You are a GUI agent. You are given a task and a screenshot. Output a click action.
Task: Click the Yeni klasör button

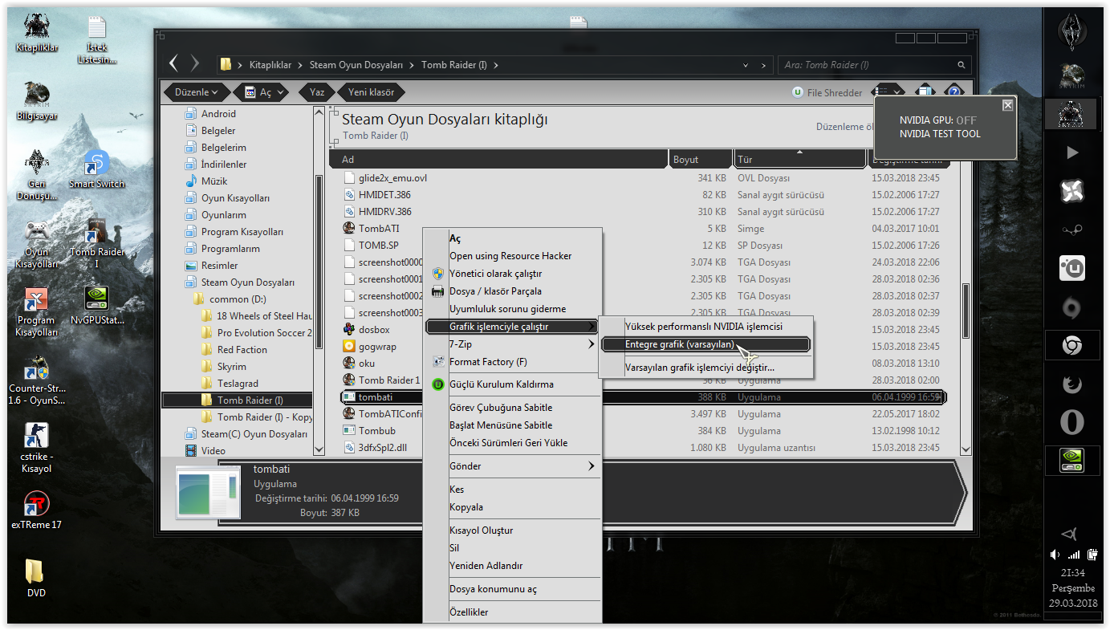(x=371, y=92)
